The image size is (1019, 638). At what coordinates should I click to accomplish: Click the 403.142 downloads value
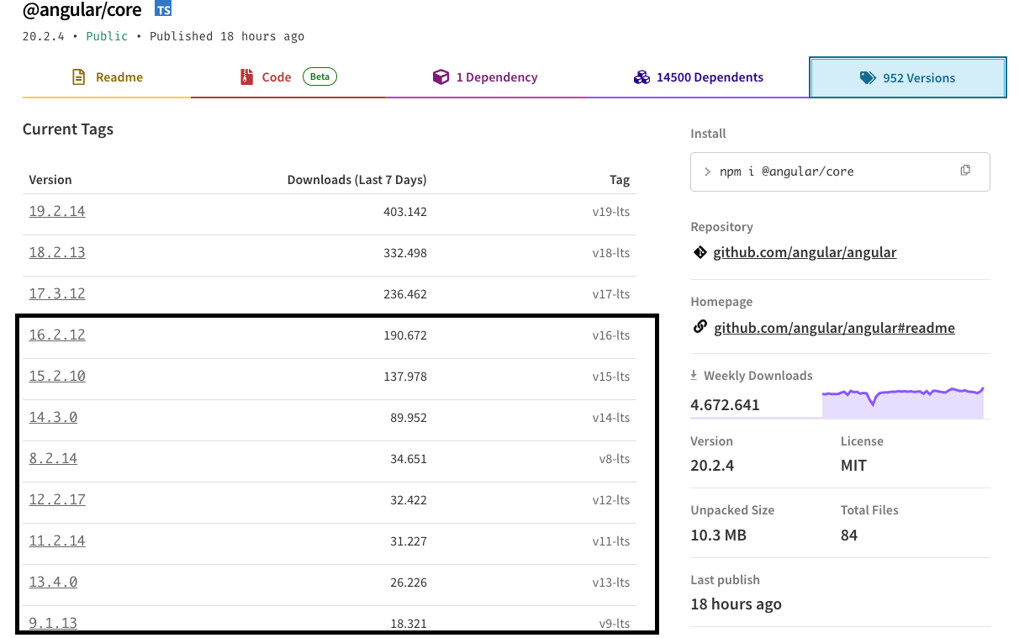click(405, 212)
